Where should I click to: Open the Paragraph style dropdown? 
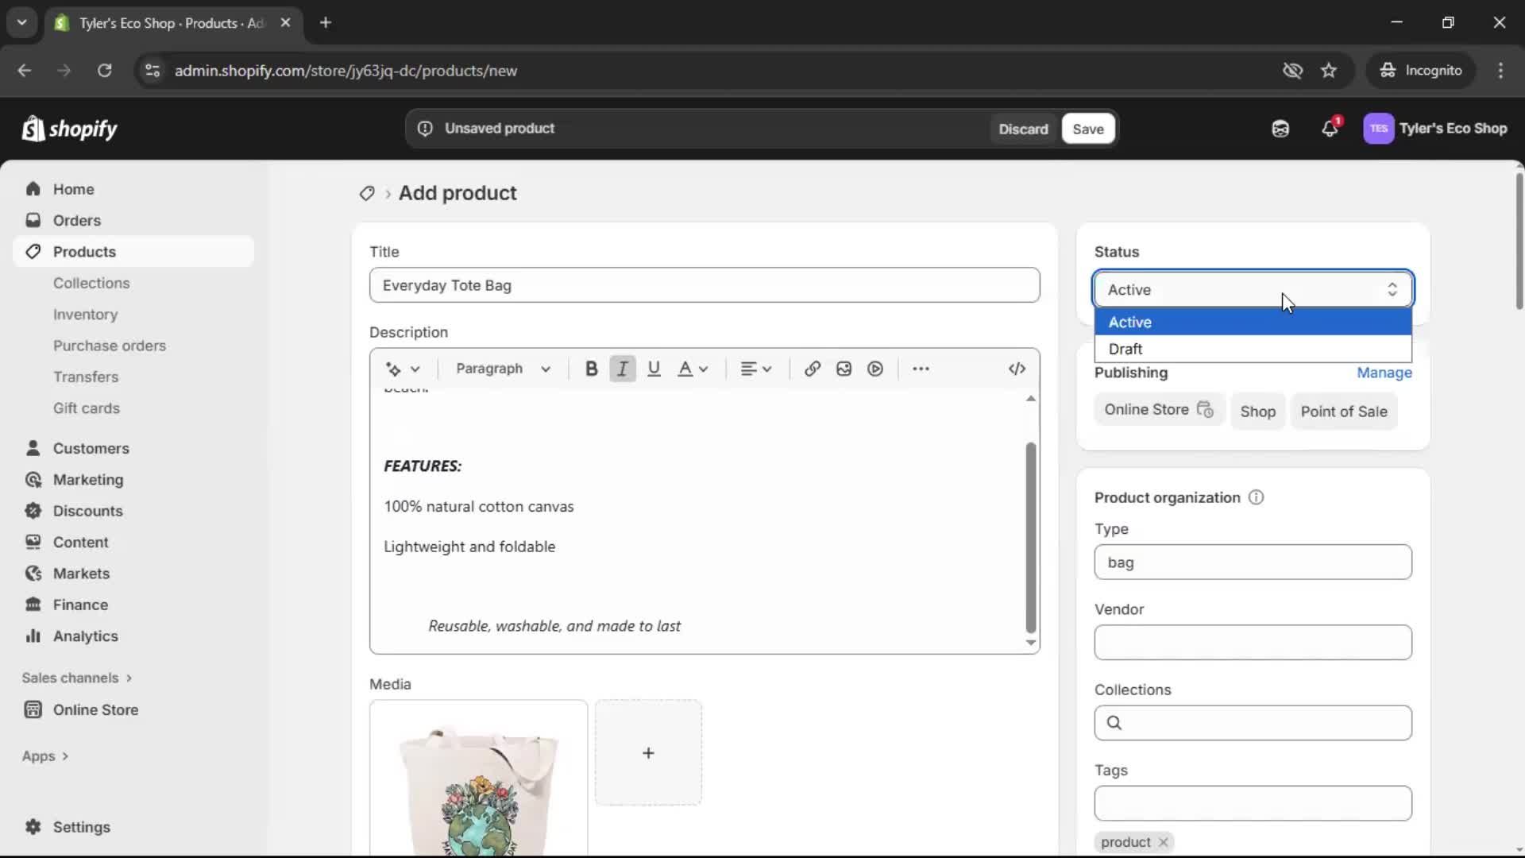tap(503, 368)
